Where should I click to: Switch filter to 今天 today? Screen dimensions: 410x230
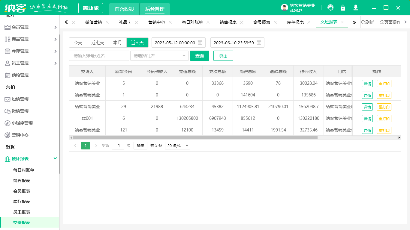(x=78, y=43)
